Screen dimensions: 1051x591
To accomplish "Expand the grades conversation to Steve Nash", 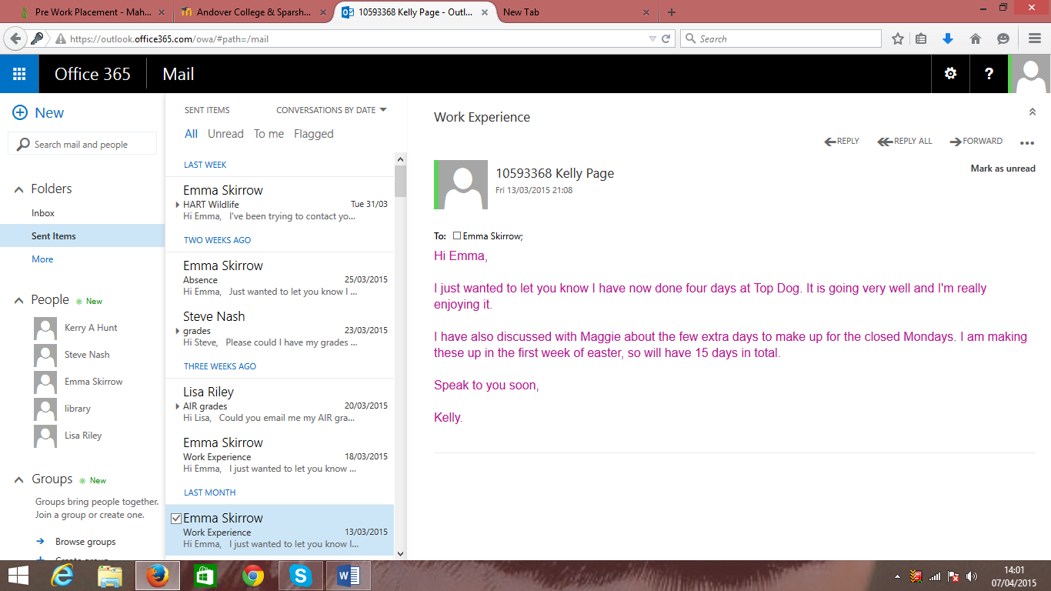I will [178, 331].
